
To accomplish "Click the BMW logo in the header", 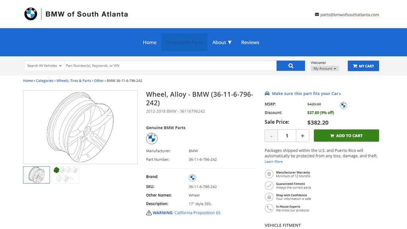I will (31, 14).
